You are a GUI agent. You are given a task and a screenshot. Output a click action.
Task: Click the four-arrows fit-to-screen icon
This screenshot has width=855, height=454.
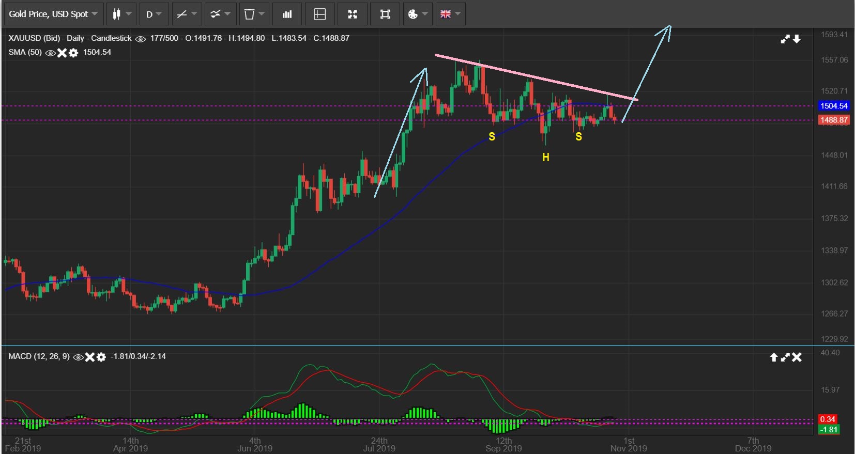(353, 14)
